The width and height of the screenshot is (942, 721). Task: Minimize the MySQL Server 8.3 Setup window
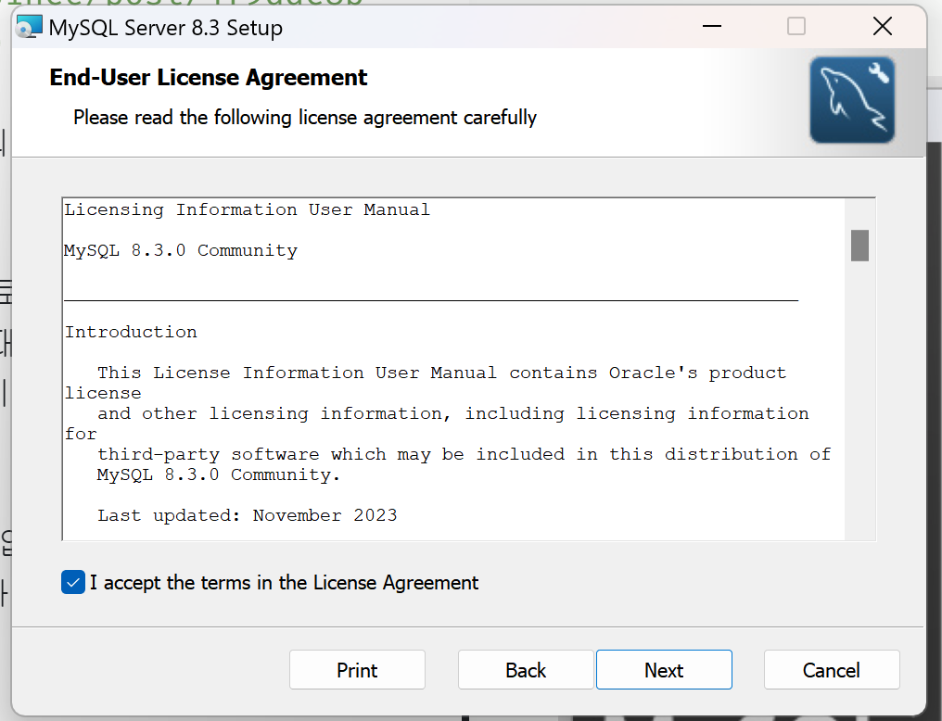[712, 27]
